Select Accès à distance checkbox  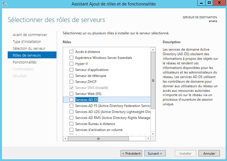71,52
